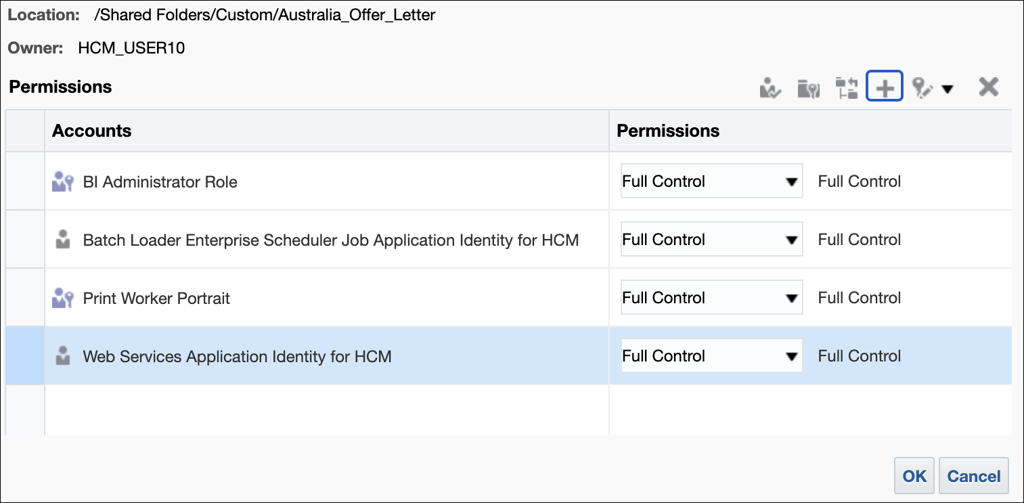Click the user-with-checkmark effective permissions icon

pos(771,88)
